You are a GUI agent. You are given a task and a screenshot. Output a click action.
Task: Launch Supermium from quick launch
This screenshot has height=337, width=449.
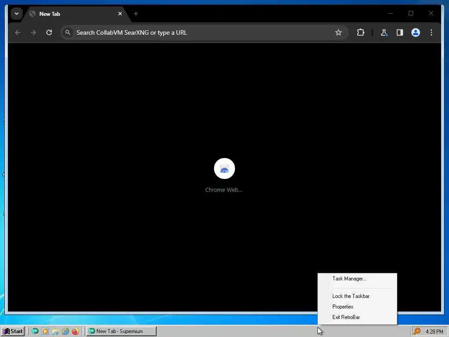click(x=35, y=331)
